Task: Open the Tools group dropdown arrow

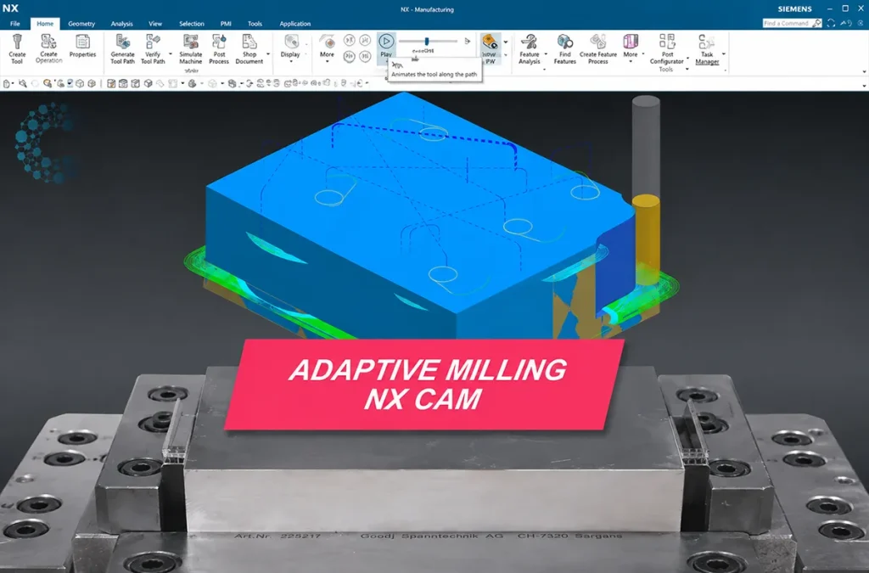Action: coord(687,70)
